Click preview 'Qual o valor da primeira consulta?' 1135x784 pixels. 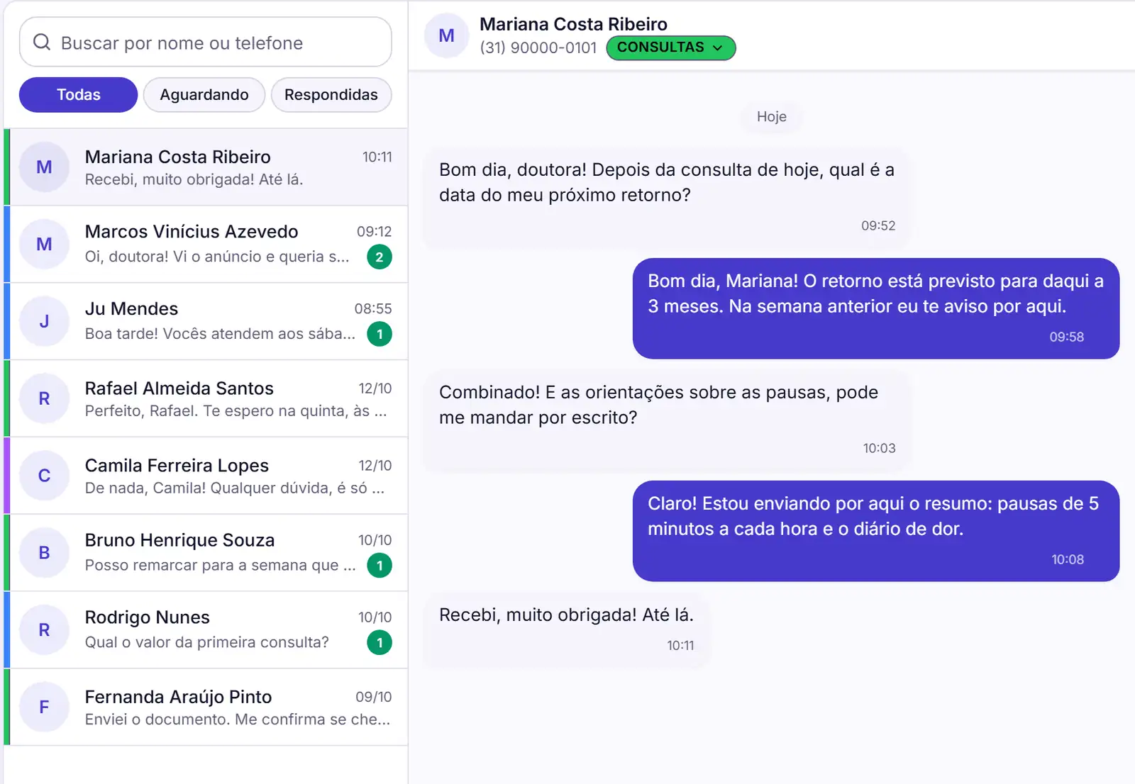click(207, 642)
